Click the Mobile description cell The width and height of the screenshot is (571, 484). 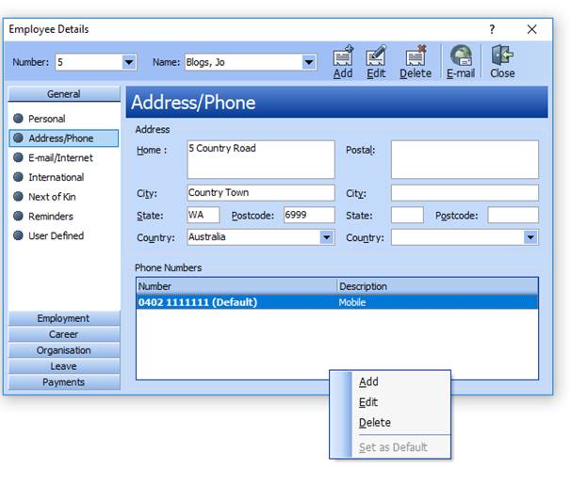coord(352,302)
